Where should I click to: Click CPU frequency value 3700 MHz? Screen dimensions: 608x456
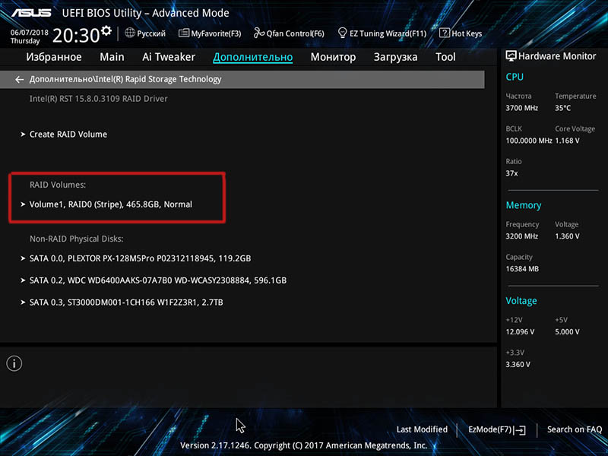[x=522, y=108]
